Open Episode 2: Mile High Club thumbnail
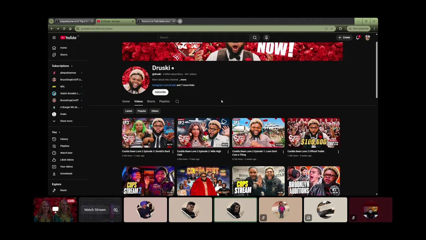This screenshot has height=240, width=426. coord(203,133)
